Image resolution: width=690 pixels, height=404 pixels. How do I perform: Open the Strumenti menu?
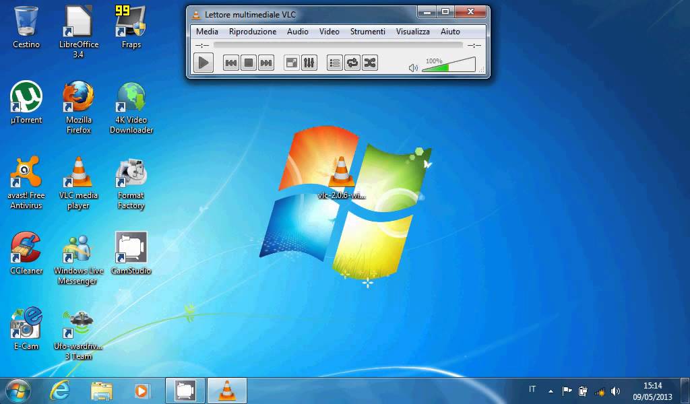click(367, 32)
